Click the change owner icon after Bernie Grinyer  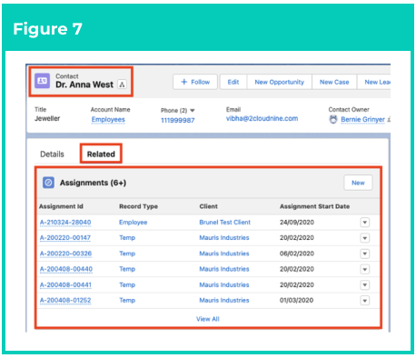coord(389,120)
